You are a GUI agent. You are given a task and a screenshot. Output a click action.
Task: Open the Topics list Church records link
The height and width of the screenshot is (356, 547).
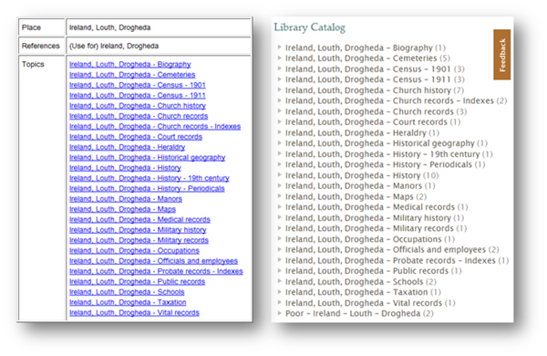139,116
